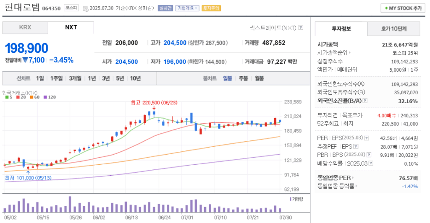430x223 pixels.
Task: Click the MY STOCK 추가 button
Action: (x=403, y=8)
